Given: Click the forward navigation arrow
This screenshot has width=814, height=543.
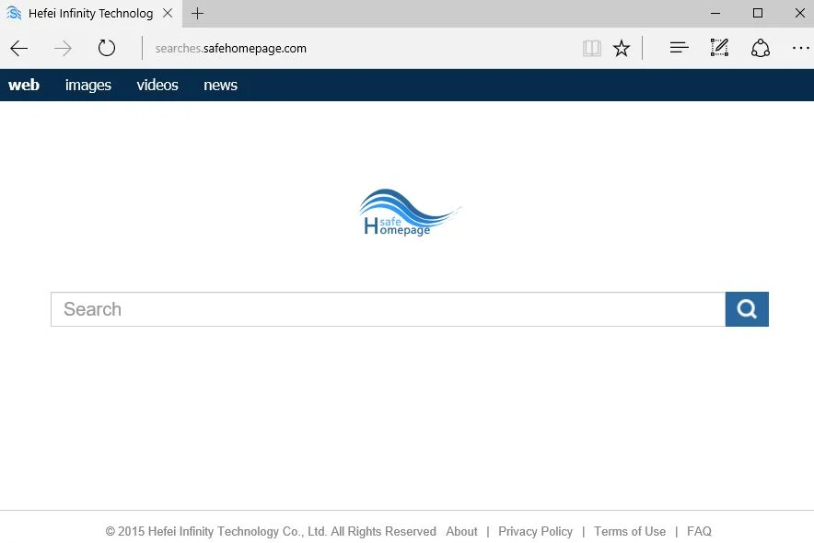Looking at the screenshot, I should pyautogui.click(x=63, y=48).
